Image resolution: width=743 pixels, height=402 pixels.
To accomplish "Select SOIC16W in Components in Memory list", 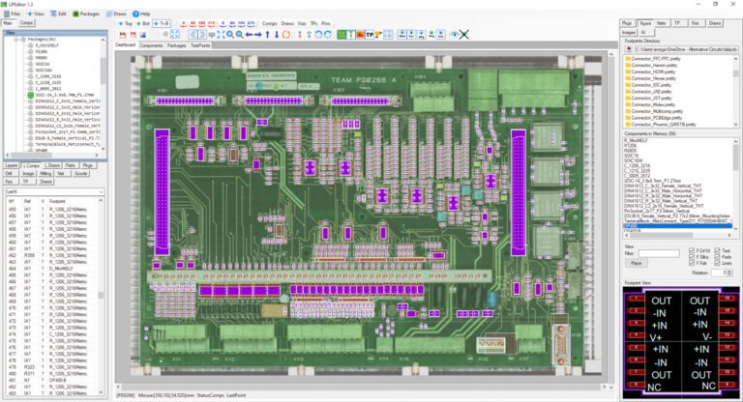I will (x=632, y=160).
